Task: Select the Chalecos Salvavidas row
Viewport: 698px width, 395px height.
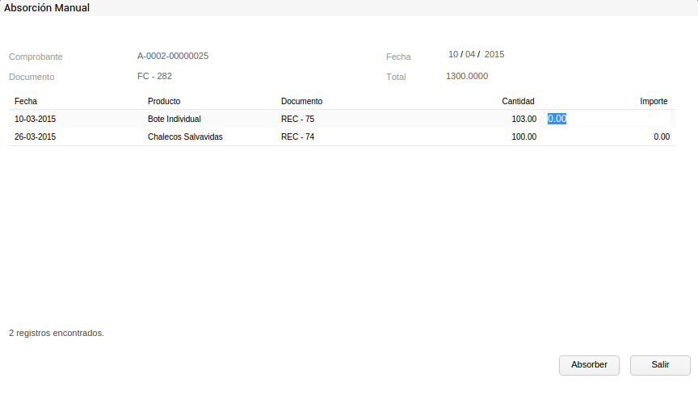Action: click(185, 137)
